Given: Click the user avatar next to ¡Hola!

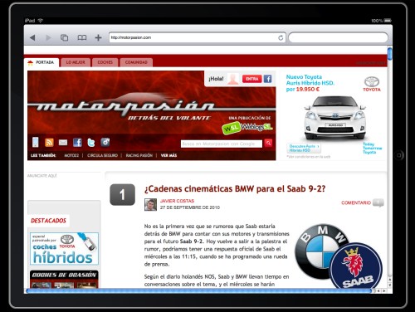Looking at the screenshot, I should (233, 79).
